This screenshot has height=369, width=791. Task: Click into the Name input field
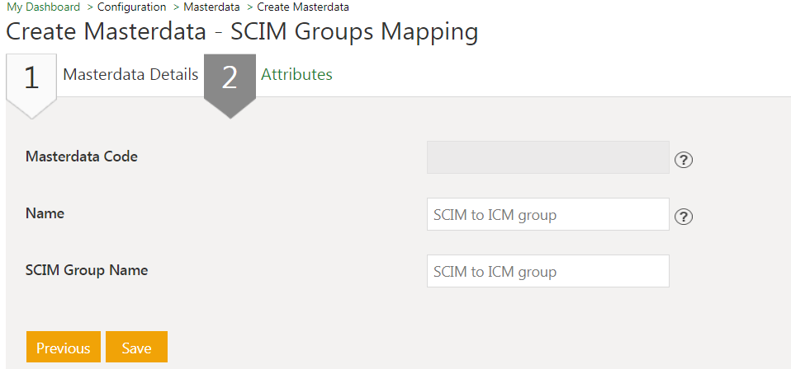tap(547, 214)
